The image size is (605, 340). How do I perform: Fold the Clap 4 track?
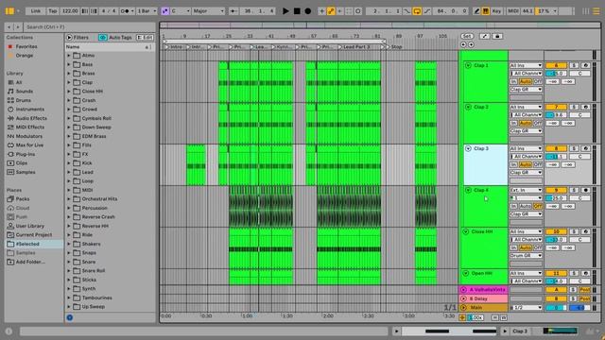[468, 190]
